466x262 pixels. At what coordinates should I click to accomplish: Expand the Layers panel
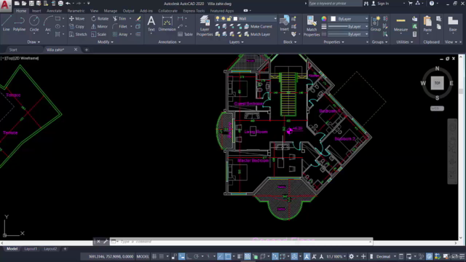236,42
